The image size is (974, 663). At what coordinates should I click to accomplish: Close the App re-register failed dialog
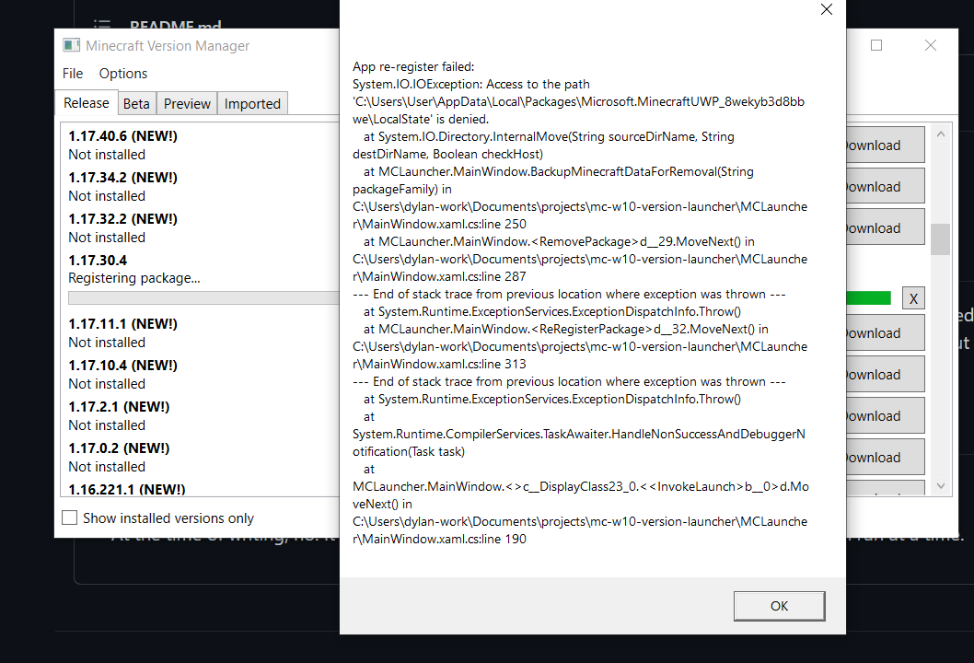pyautogui.click(x=826, y=9)
